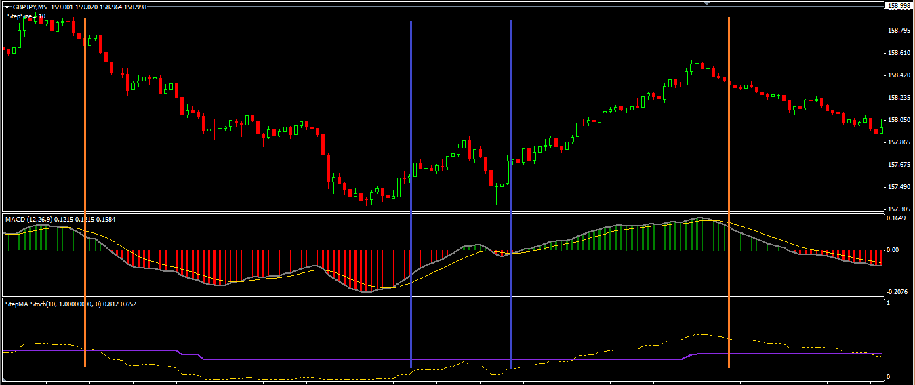Click the GBPJPY,M5 chart title text
The width and height of the screenshot is (915, 385).
tap(30, 7)
